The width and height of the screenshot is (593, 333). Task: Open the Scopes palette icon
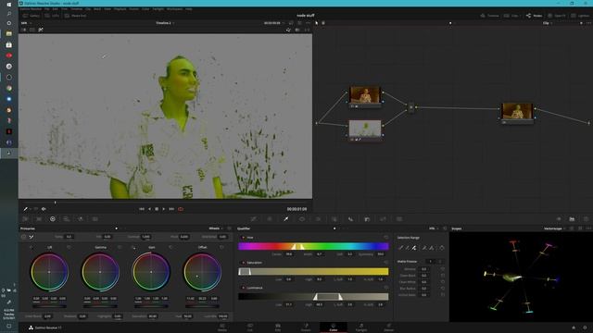tap(572, 219)
